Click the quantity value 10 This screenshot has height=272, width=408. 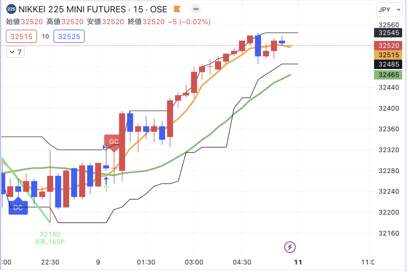coord(45,36)
